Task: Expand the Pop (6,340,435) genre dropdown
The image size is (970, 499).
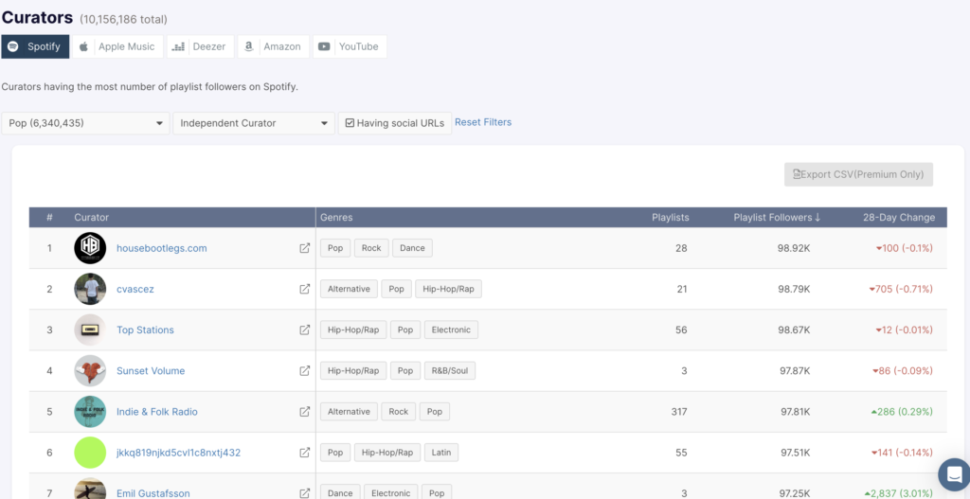Action: point(85,123)
